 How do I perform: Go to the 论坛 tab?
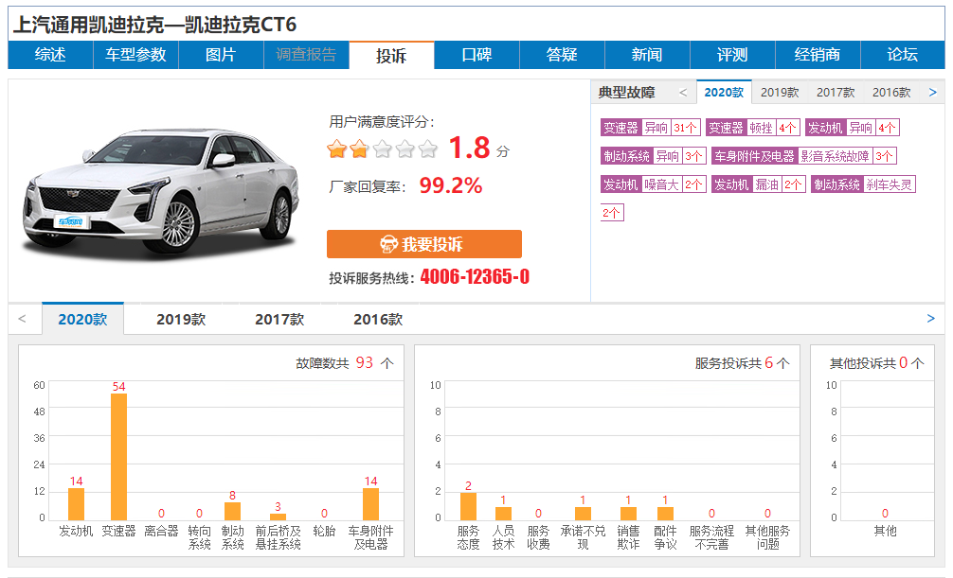point(903,55)
